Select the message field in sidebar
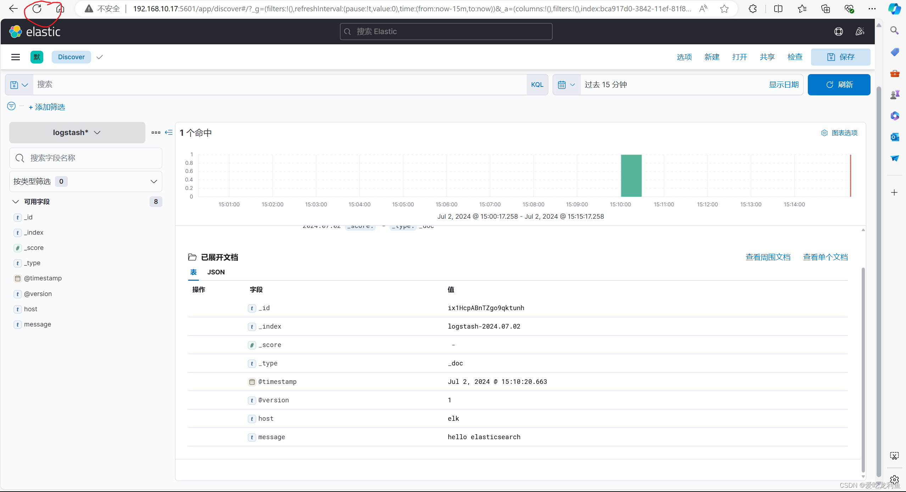 [x=38, y=324]
